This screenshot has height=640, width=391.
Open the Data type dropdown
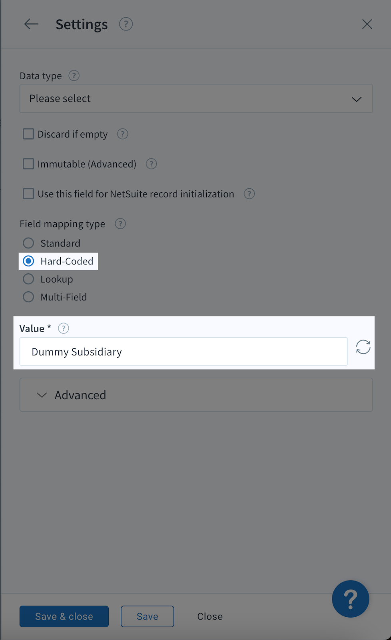[x=196, y=98]
